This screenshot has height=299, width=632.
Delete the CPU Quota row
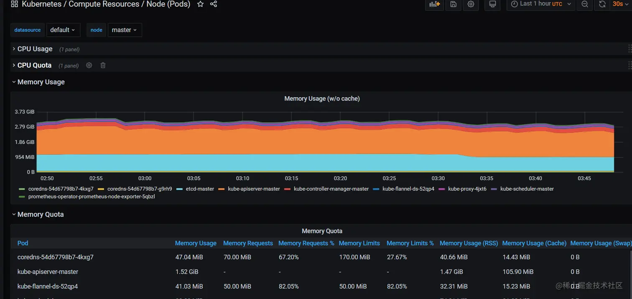pos(103,65)
